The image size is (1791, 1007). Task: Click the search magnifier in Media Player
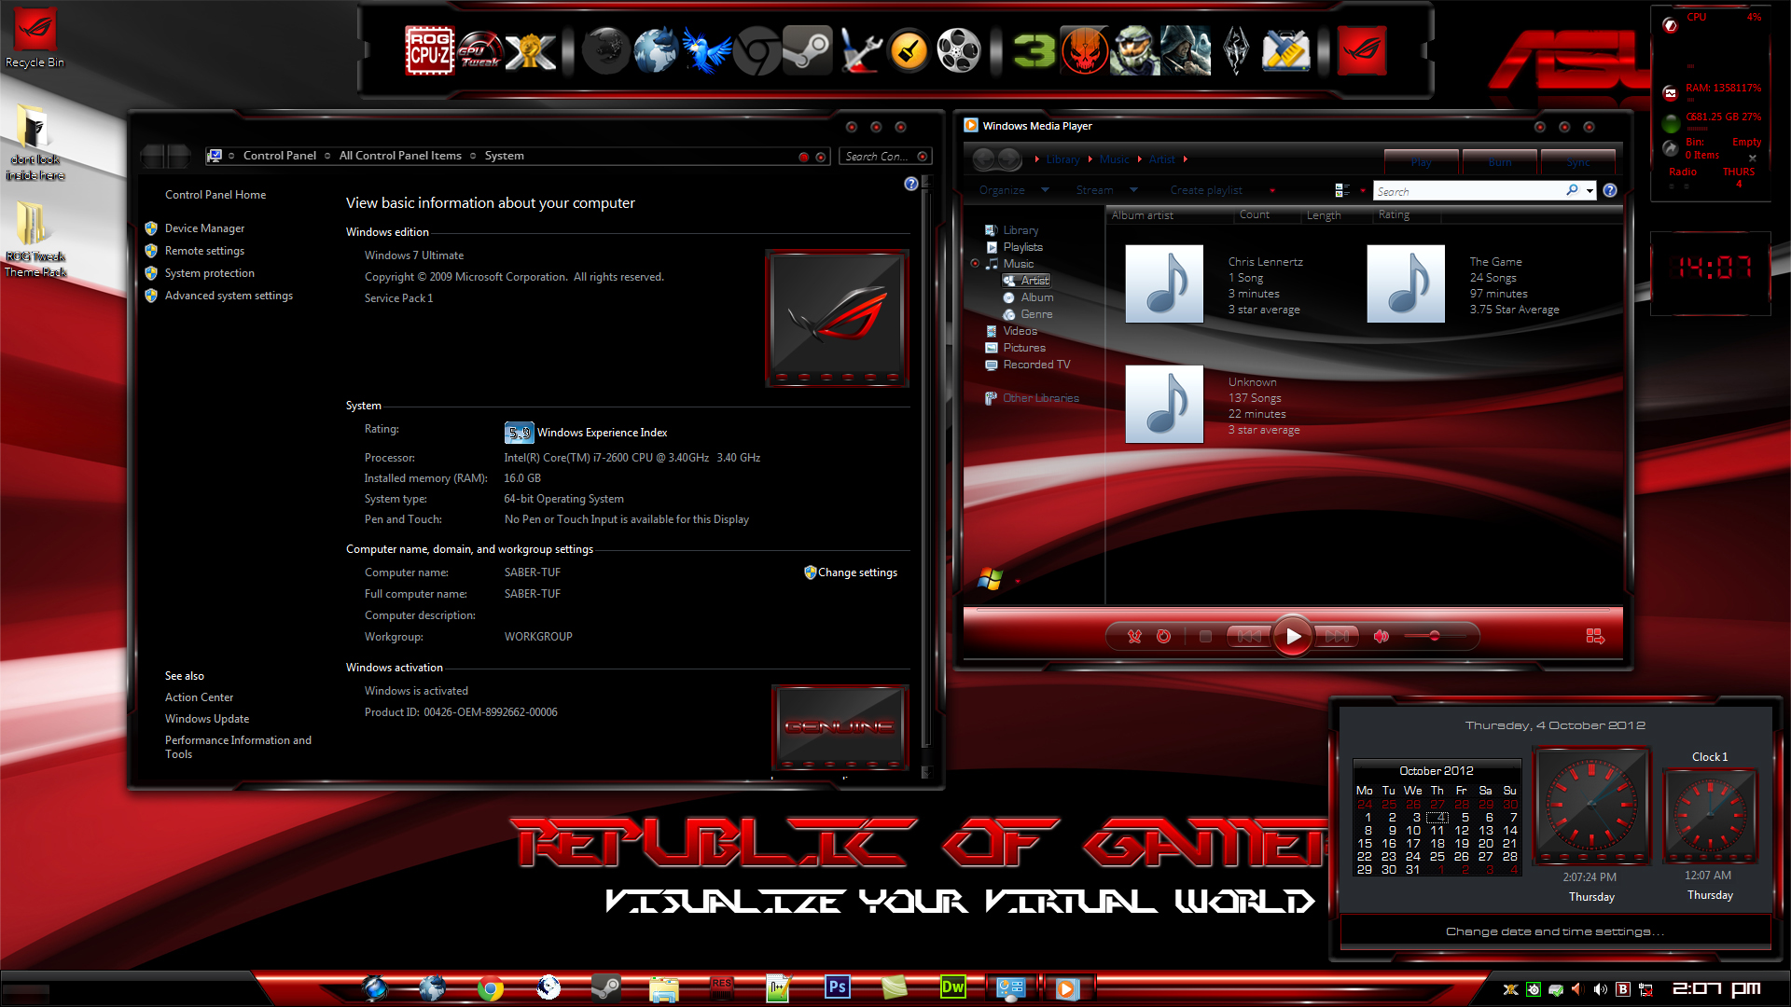[x=1572, y=190]
